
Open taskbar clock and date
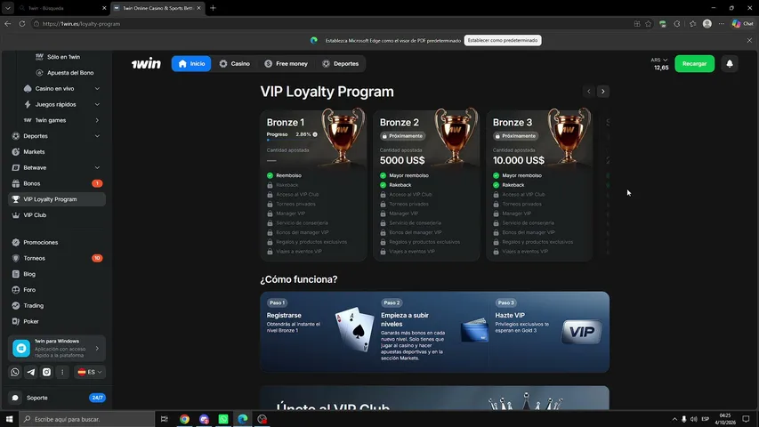724,419
